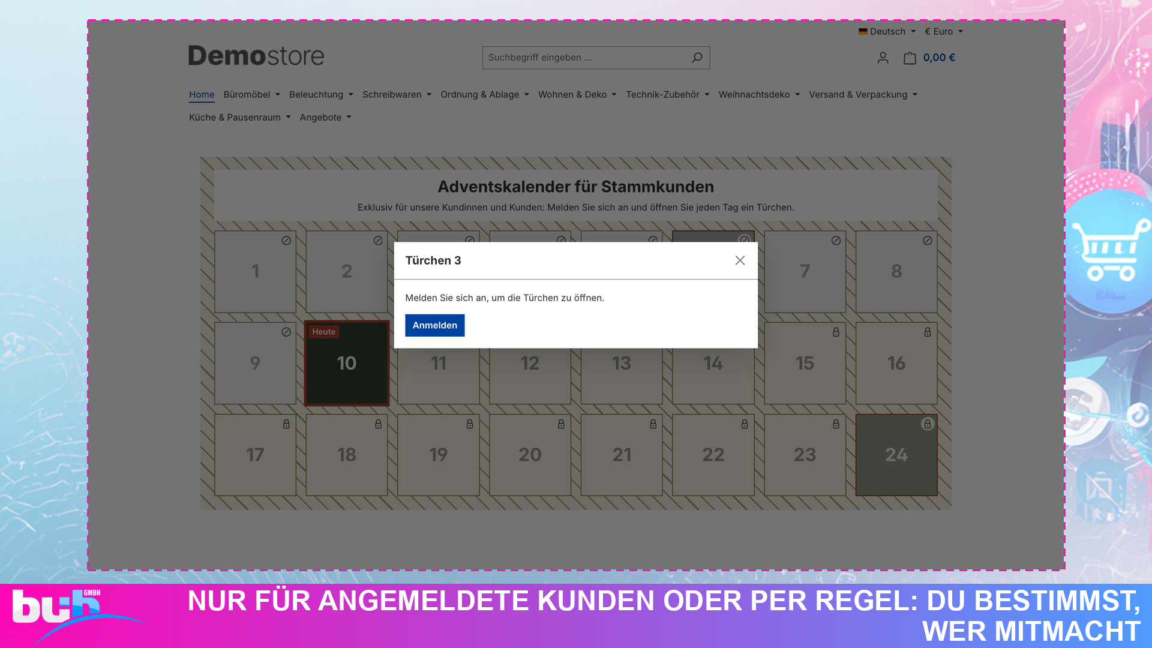Close the Türchen 3 dialog
Screen dimensions: 1152x648
pyautogui.click(x=740, y=260)
